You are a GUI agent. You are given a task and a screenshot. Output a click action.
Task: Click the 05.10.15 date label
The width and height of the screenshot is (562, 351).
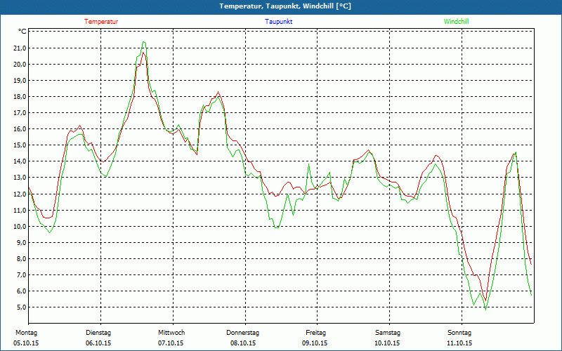(x=26, y=343)
